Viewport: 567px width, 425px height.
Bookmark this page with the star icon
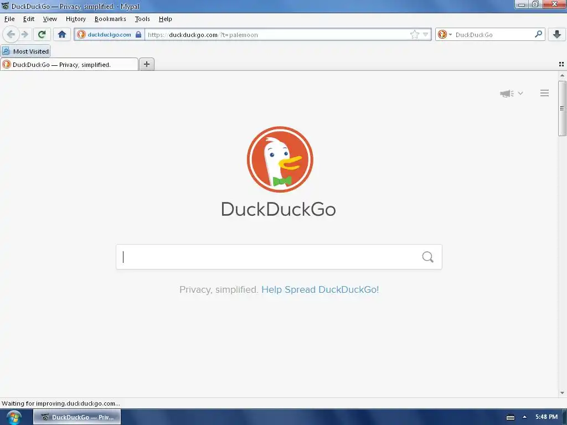click(x=414, y=35)
